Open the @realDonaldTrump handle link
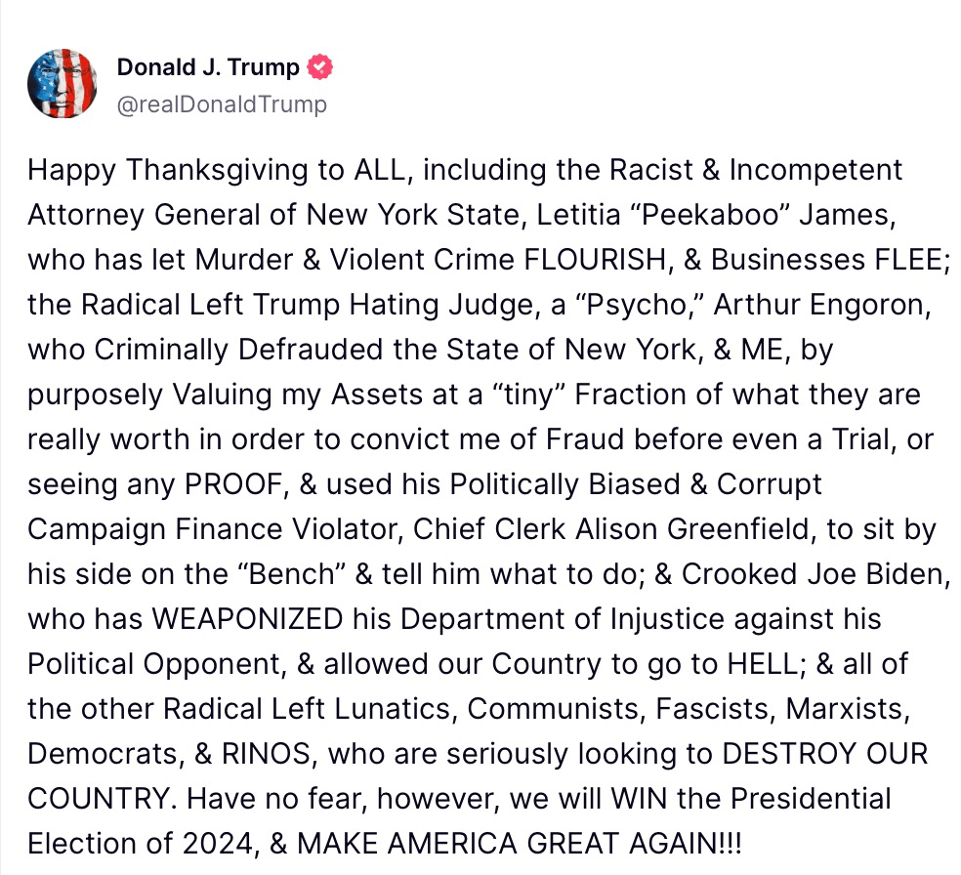 tap(222, 104)
